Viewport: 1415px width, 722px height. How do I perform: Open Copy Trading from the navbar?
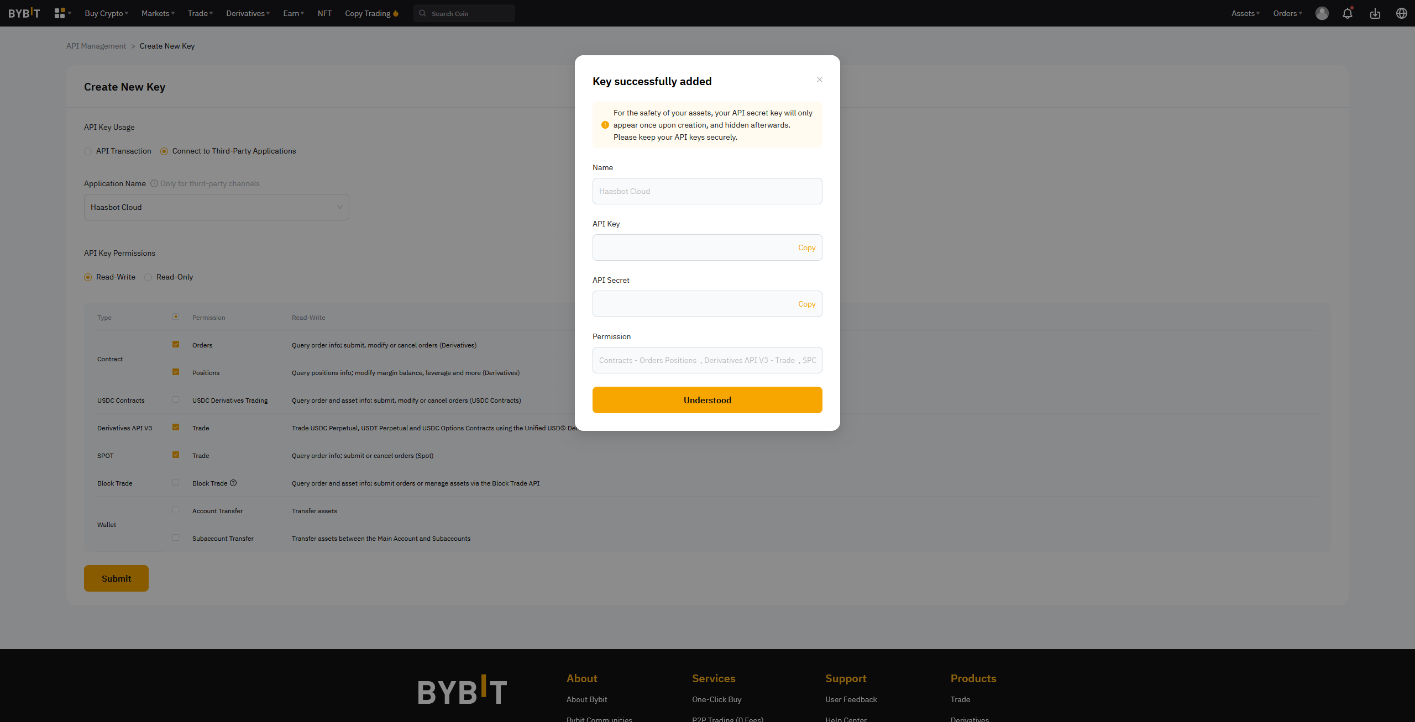(x=367, y=13)
